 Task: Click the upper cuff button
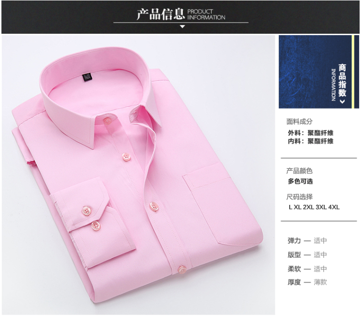87,211
